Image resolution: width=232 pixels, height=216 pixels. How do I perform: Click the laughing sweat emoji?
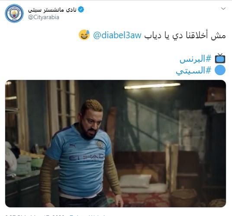[x=84, y=35]
